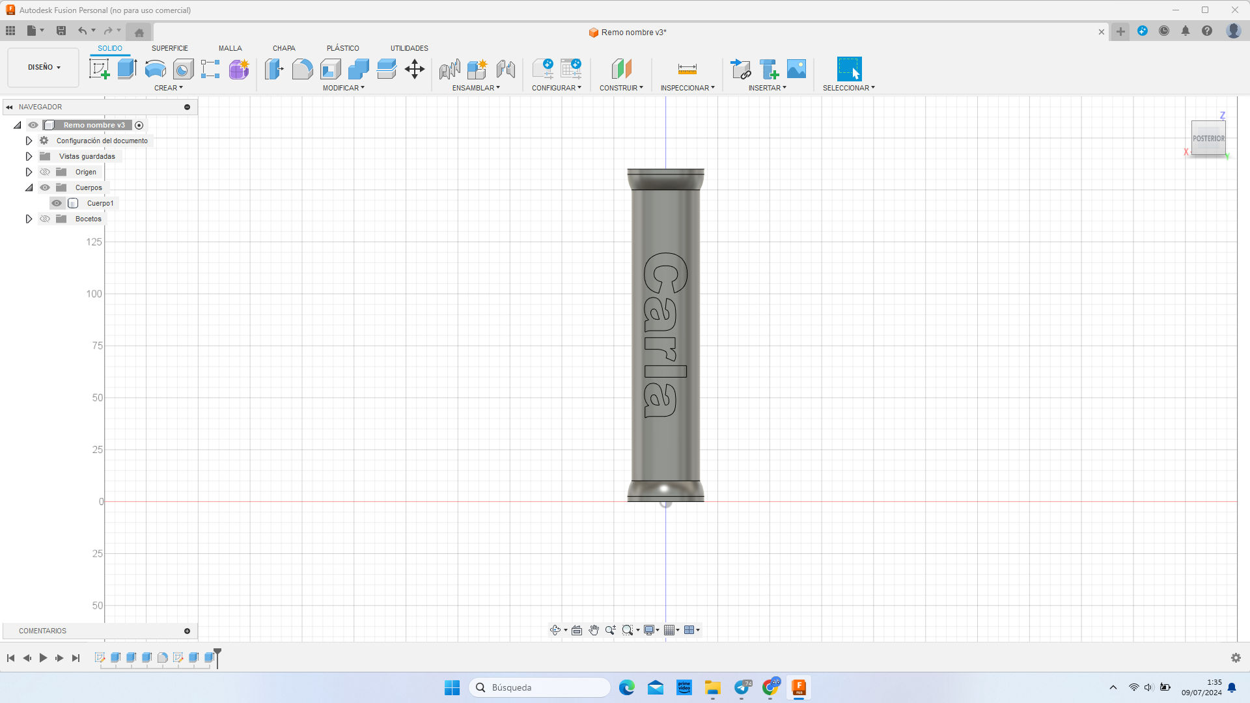Play the timeline history

tap(43, 658)
